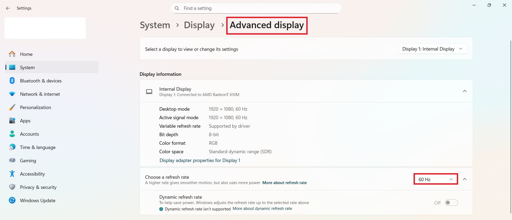The image size is (512, 220).
Task: Click the search magnifier icon
Action: pos(177,8)
